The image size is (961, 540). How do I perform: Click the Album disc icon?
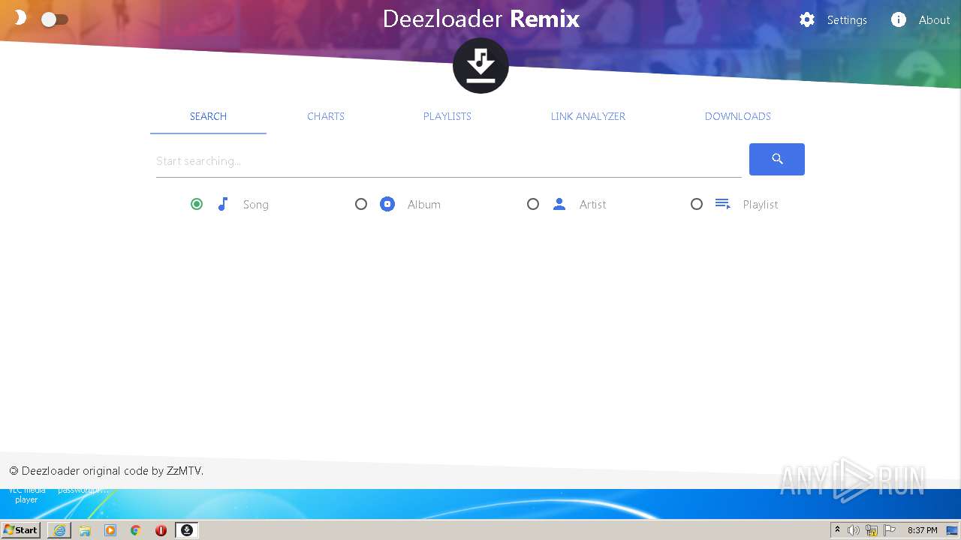pyautogui.click(x=387, y=204)
